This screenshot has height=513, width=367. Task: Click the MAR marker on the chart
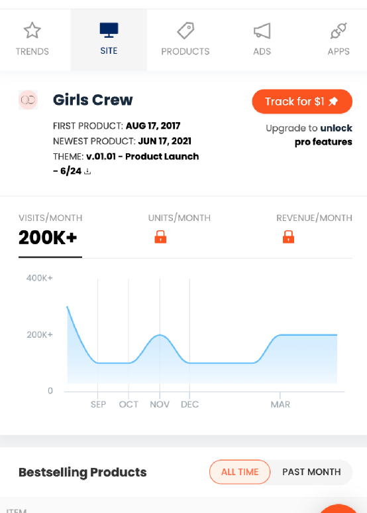280,404
